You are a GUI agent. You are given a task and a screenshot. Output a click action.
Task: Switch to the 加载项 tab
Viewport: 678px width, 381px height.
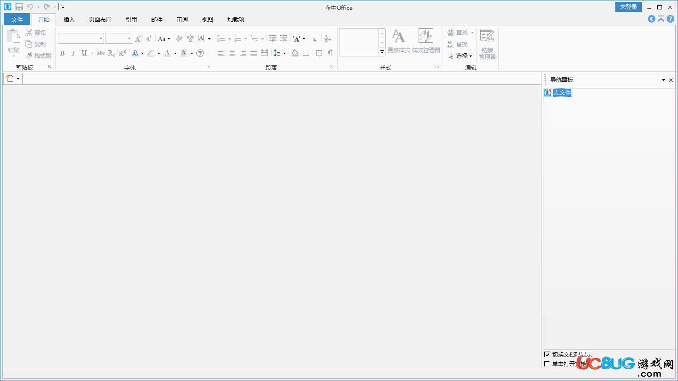[x=236, y=19]
